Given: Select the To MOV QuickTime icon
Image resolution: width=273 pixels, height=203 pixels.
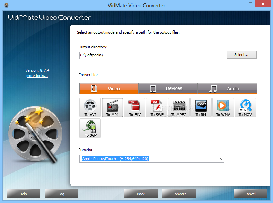Looking at the screenshot, I should click(x=245, y=107).
